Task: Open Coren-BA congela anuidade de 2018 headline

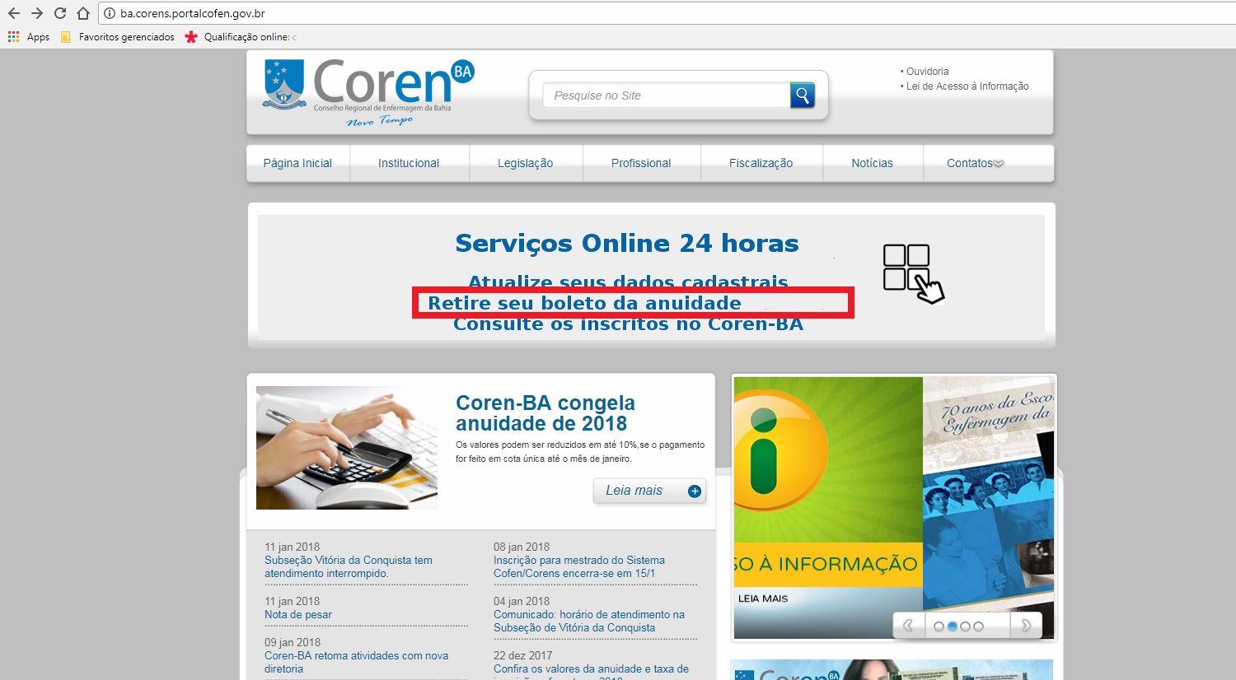Action: click(x=545, y=413)
